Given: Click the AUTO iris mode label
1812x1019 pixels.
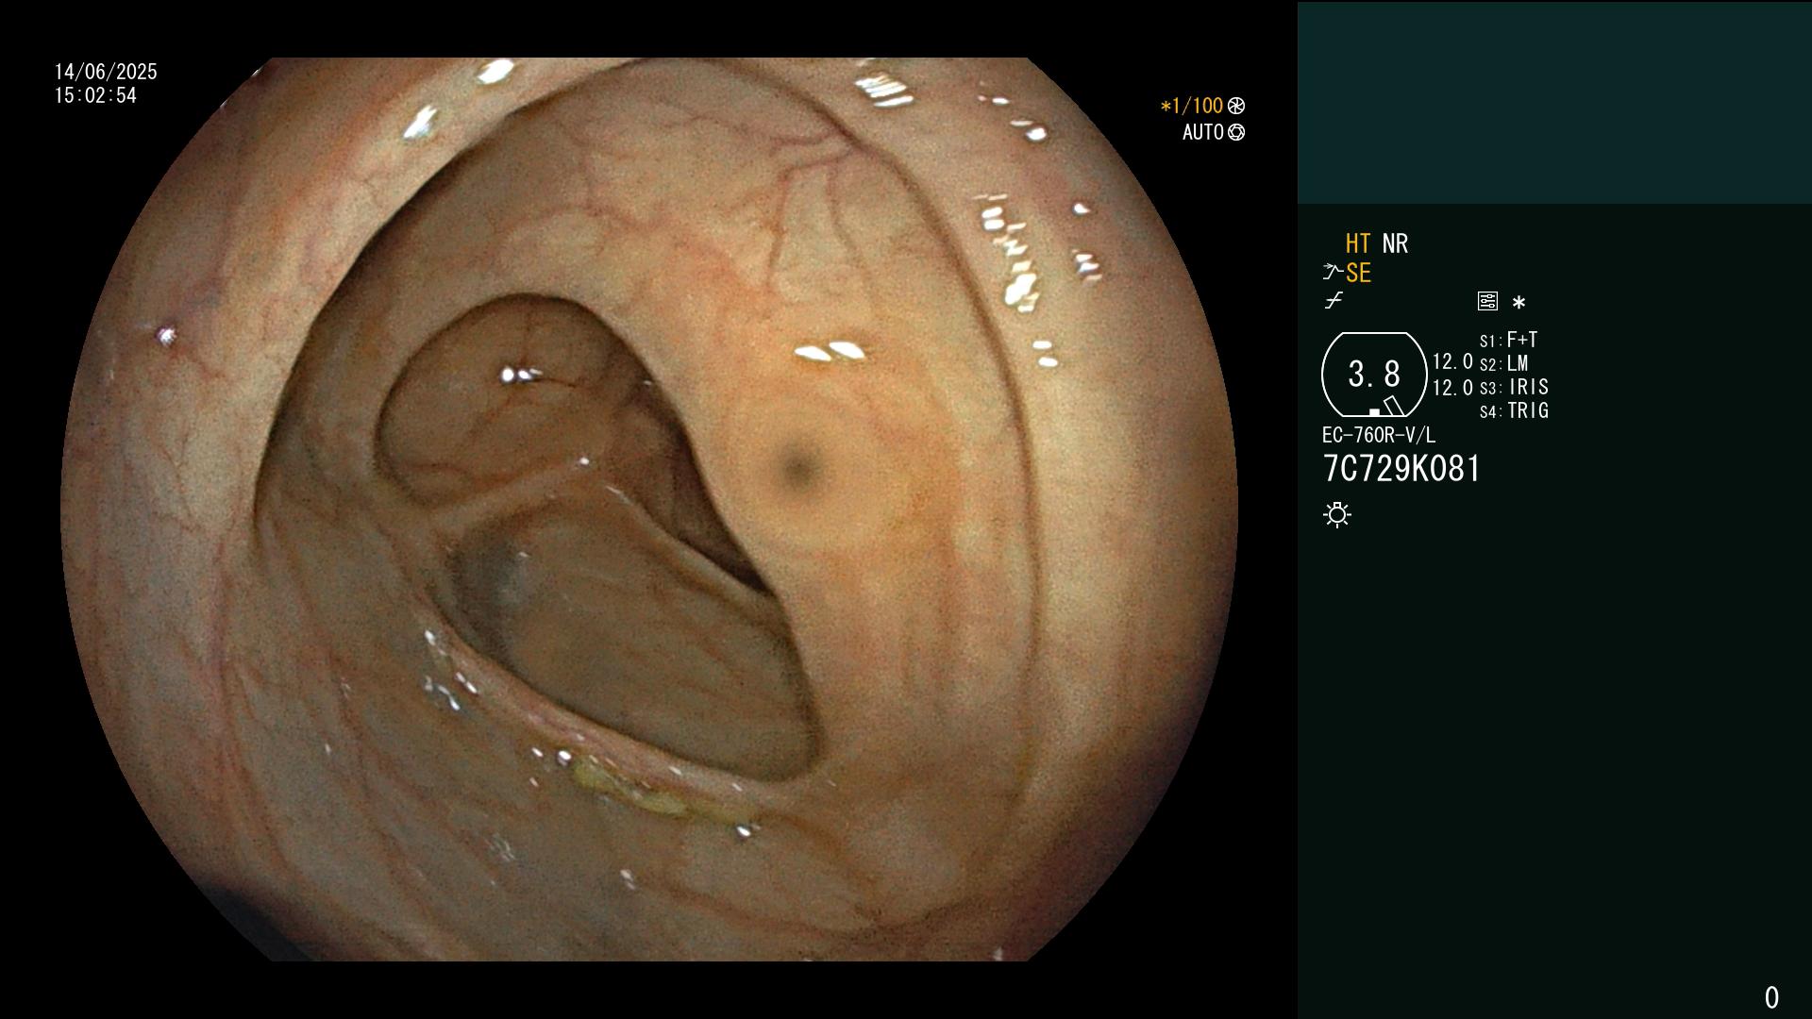Looking at the screenshot, I should coord(1203,132).
